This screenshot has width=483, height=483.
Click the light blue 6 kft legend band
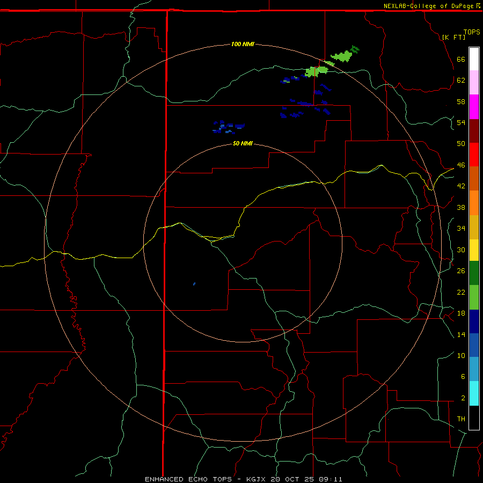pyautogui.click(x=474, y=369)
